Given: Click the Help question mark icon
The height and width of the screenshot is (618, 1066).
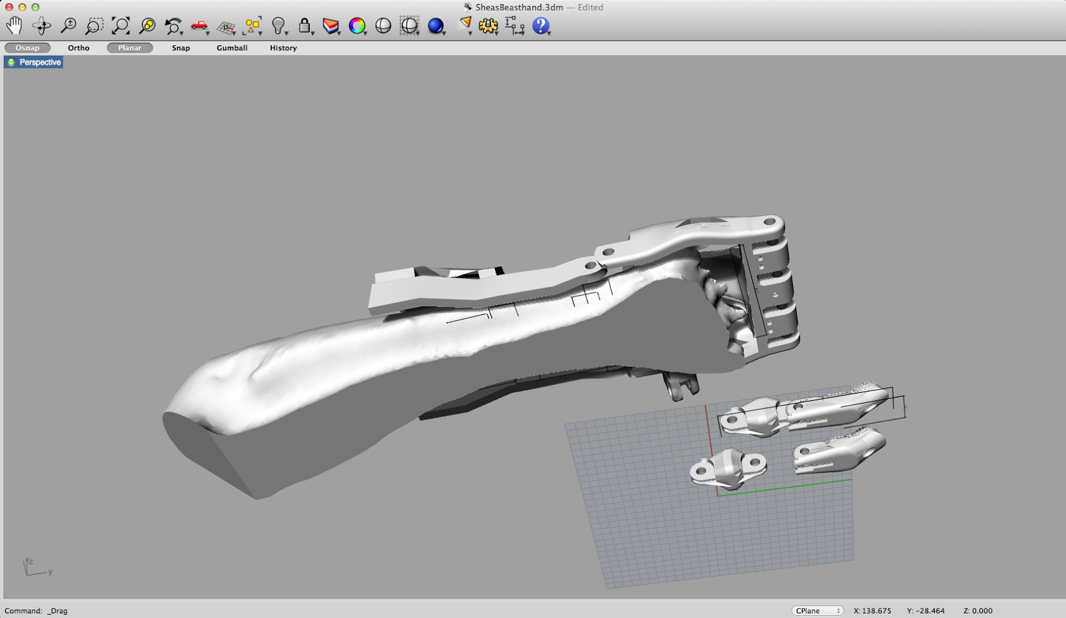Looking at the screenshot, I should click(x=540, y=25).
